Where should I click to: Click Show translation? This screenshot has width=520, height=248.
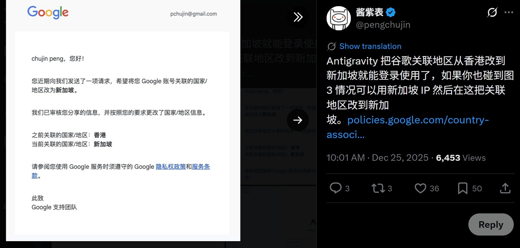click(370, 46)
